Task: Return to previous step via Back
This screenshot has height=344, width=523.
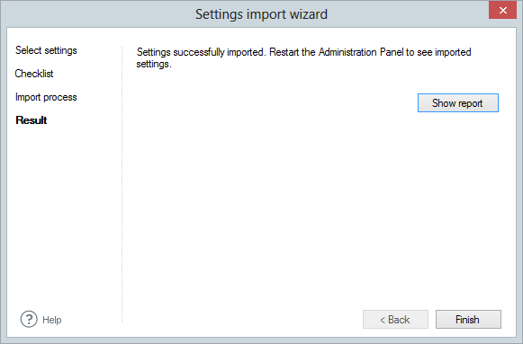Action: pos(395,320)
